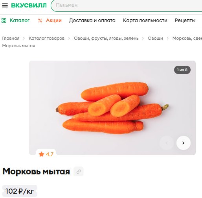Viewport: 202px width, 198px height.
Task: Open the Каталог menu item
Action: 20,20
